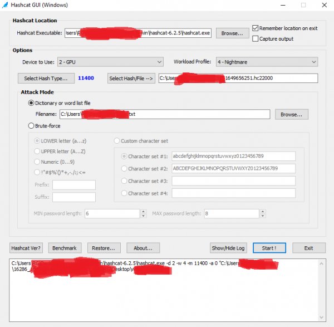The height and width of the screenshot is (327, 334).
Task: Open the Workload Profile dropdown
Action: pyautogui.click(x=267, y=62)
